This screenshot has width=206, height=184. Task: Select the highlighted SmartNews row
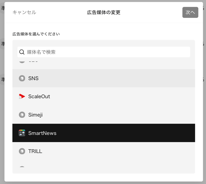104,133
